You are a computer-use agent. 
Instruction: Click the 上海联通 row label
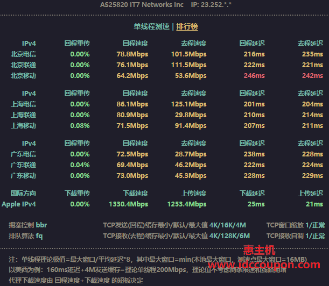click(x=23, y=115)
